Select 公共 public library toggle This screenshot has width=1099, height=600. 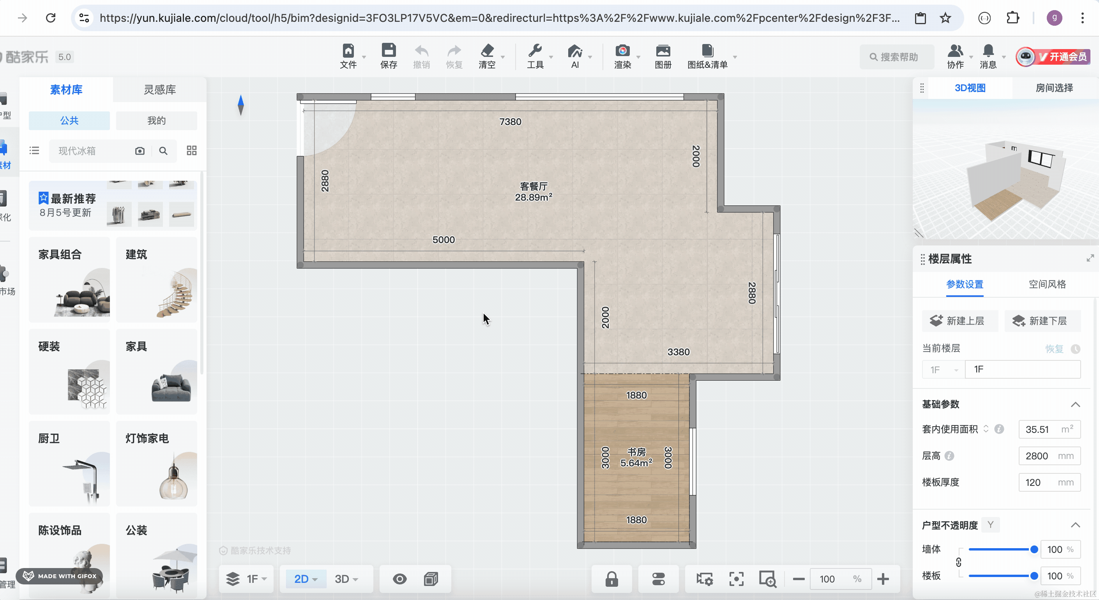click(x=69, y=121)
